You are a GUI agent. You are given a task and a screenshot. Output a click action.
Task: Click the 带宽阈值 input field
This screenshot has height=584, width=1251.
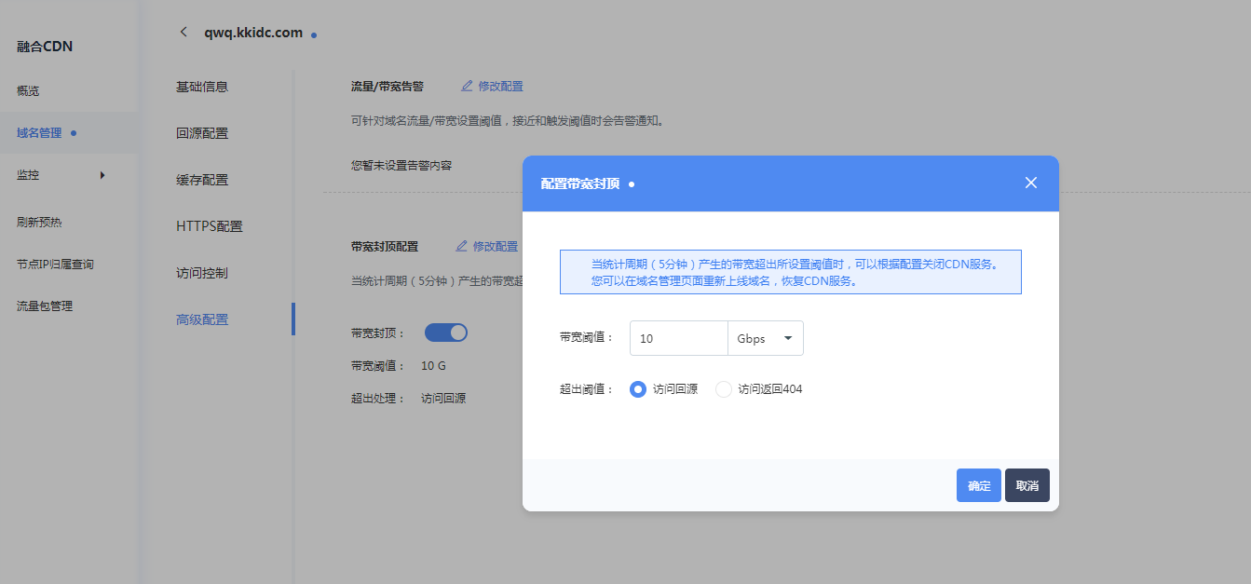678,338
